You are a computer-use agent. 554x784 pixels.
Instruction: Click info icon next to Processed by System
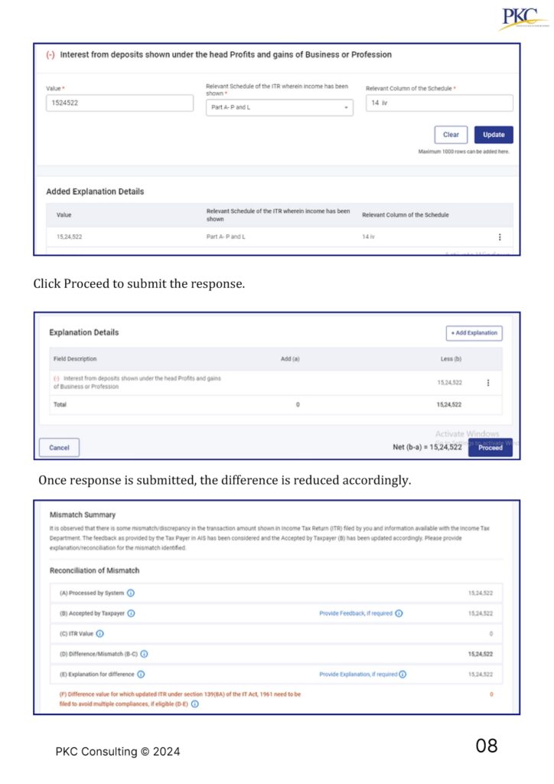(131, 593)
